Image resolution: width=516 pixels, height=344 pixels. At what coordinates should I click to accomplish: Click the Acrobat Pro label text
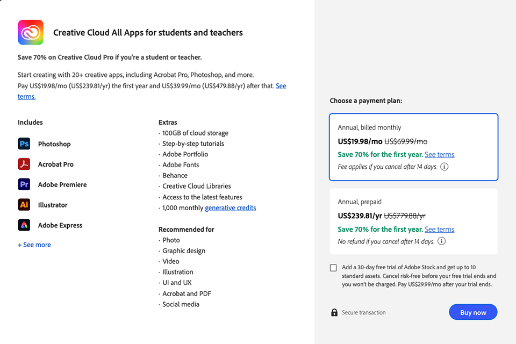[x=55, y=164]
